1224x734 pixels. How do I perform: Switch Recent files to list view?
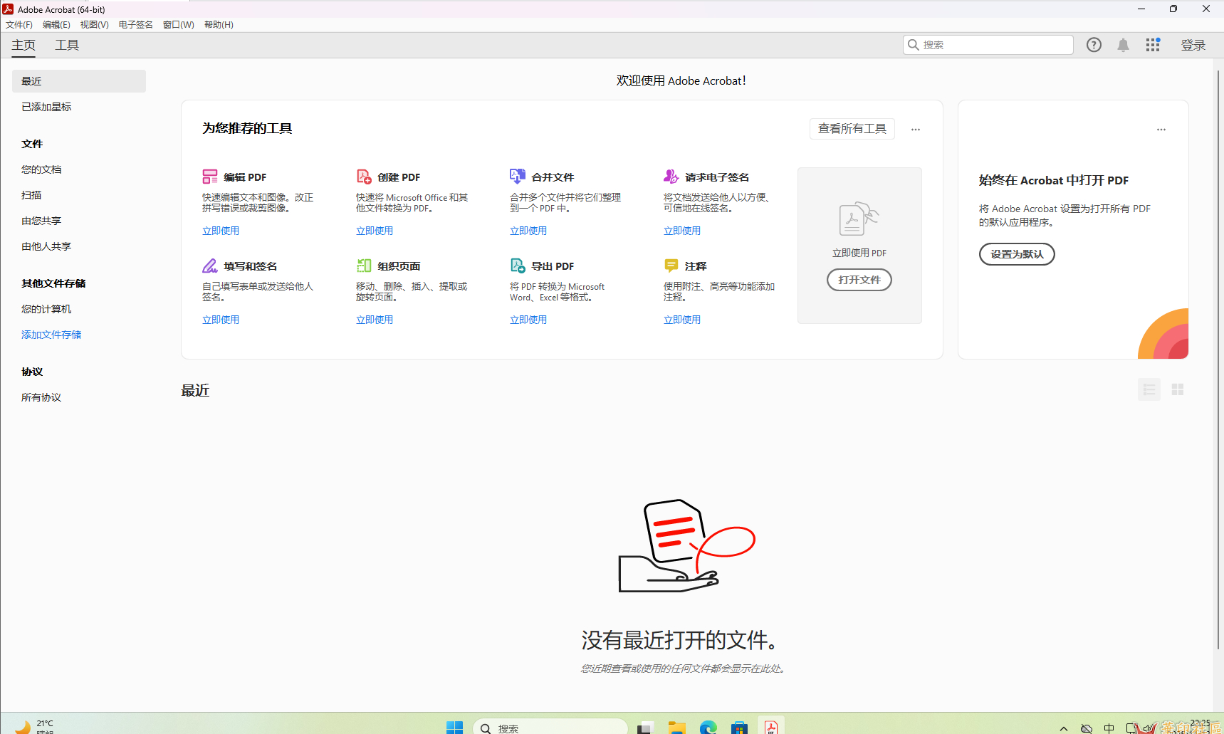pos(1149,389)
